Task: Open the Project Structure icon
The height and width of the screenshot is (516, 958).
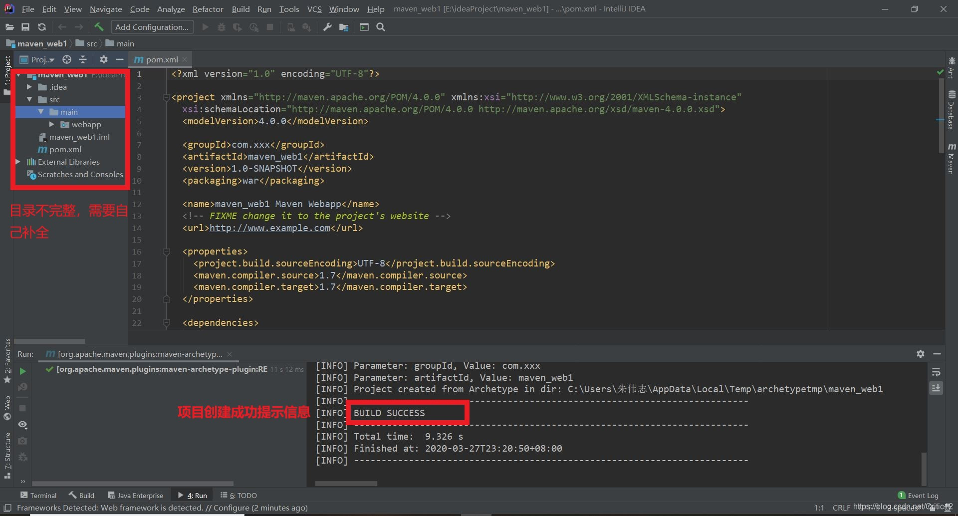Action: pyautogui.click(x=344, y=27)
